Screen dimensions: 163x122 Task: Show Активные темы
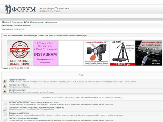click(x=19, y=29)
